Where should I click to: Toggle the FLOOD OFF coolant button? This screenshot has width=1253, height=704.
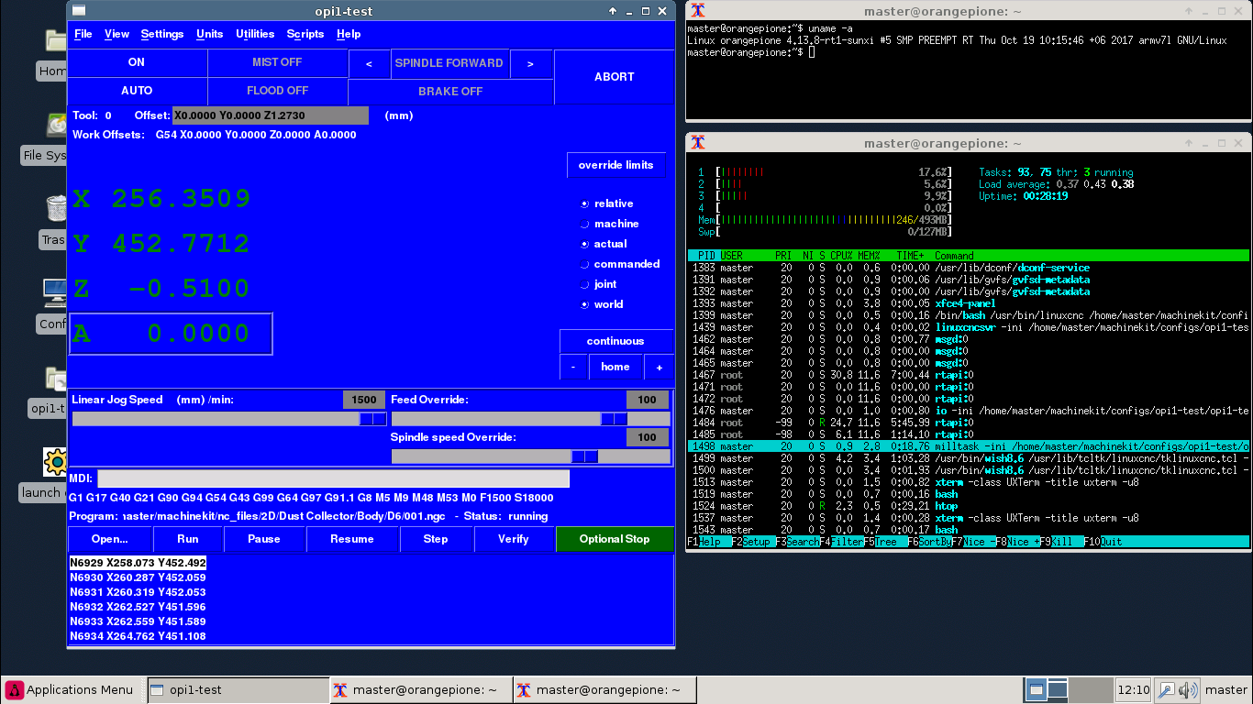pyautogui.click(x=278, y=91)
